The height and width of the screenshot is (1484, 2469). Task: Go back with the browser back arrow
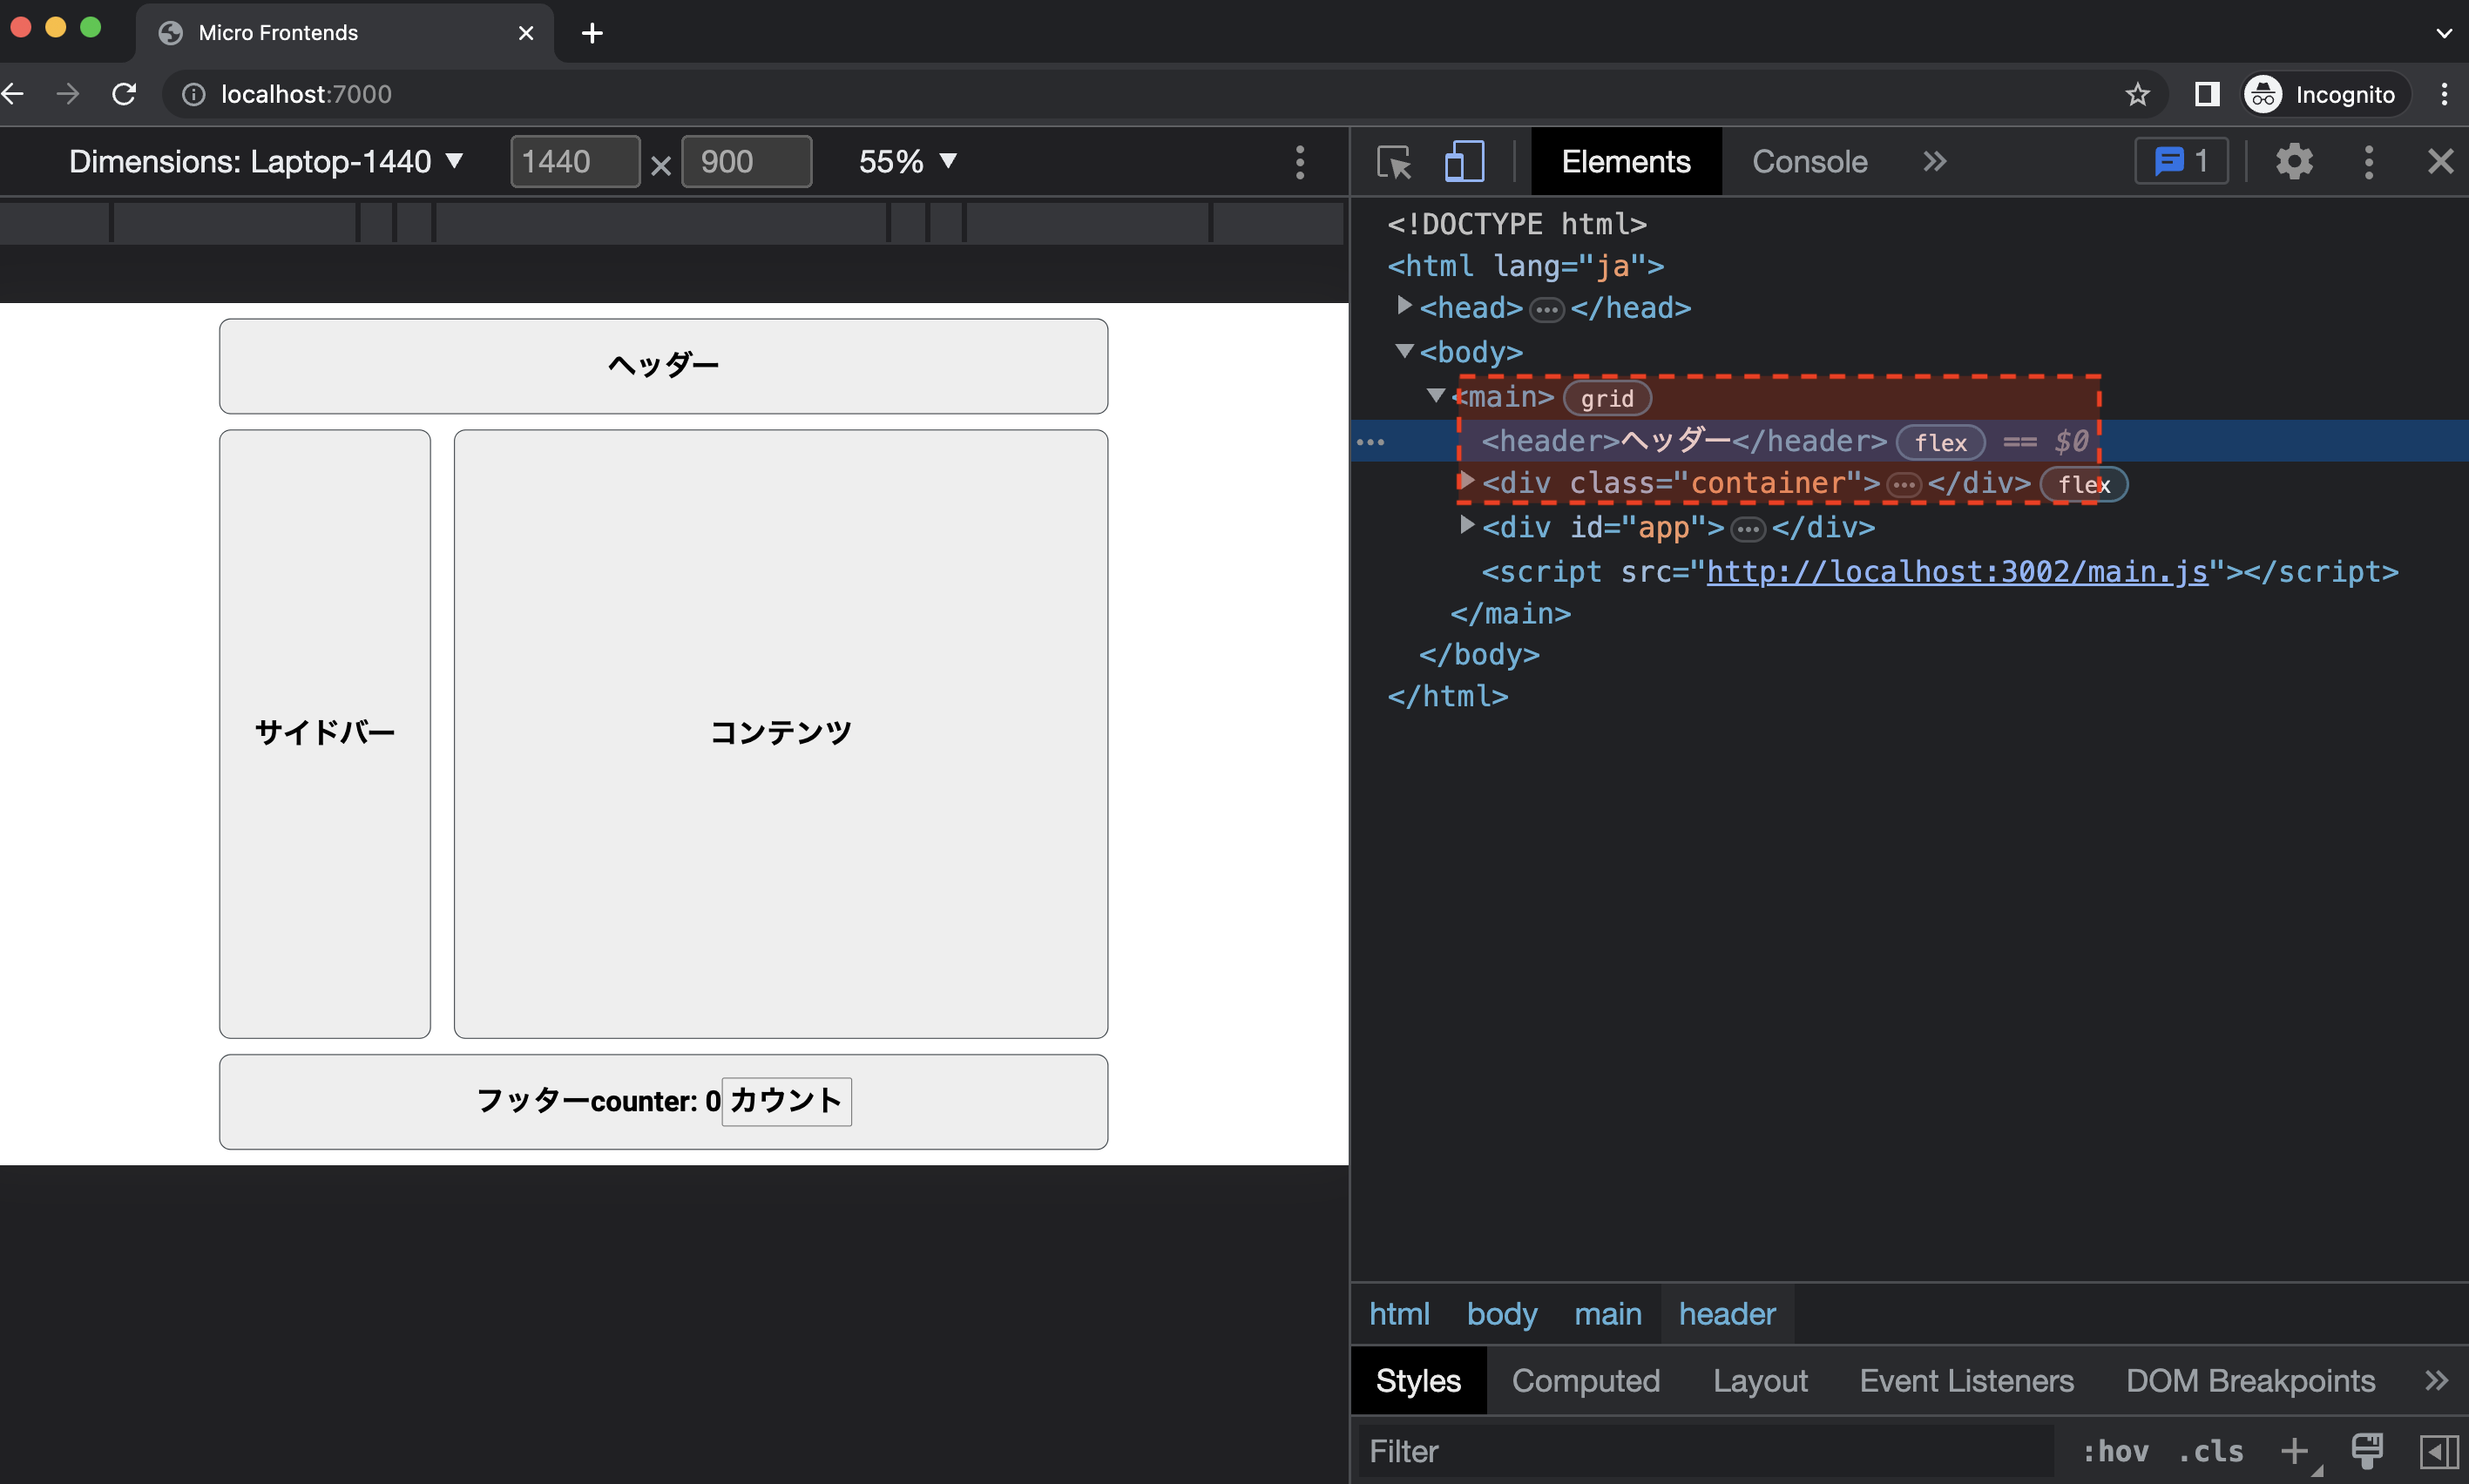[13, 94]
